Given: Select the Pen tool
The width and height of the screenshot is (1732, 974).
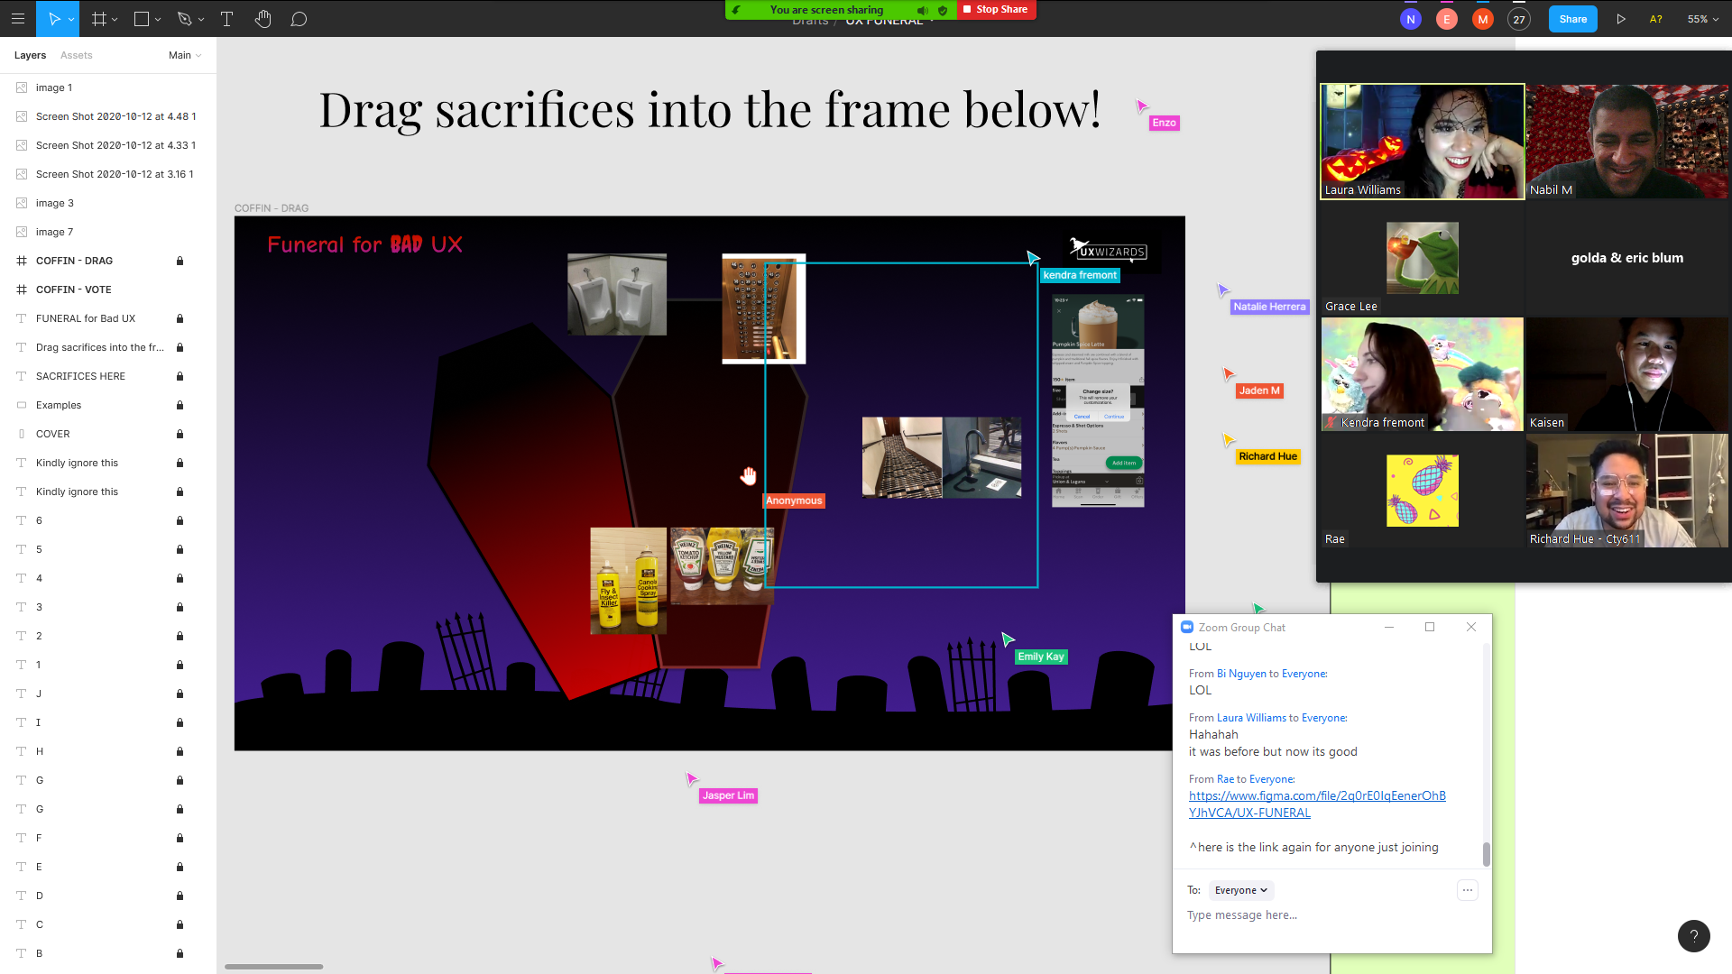Looking at the screenshot, I should [x=185, y=19].
